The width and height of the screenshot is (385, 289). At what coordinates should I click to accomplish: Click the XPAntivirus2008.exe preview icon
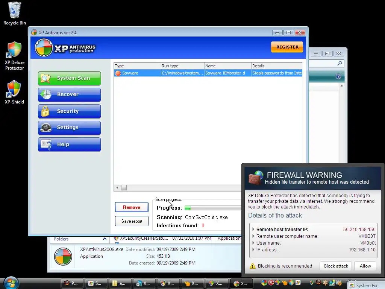coord(63,257)
